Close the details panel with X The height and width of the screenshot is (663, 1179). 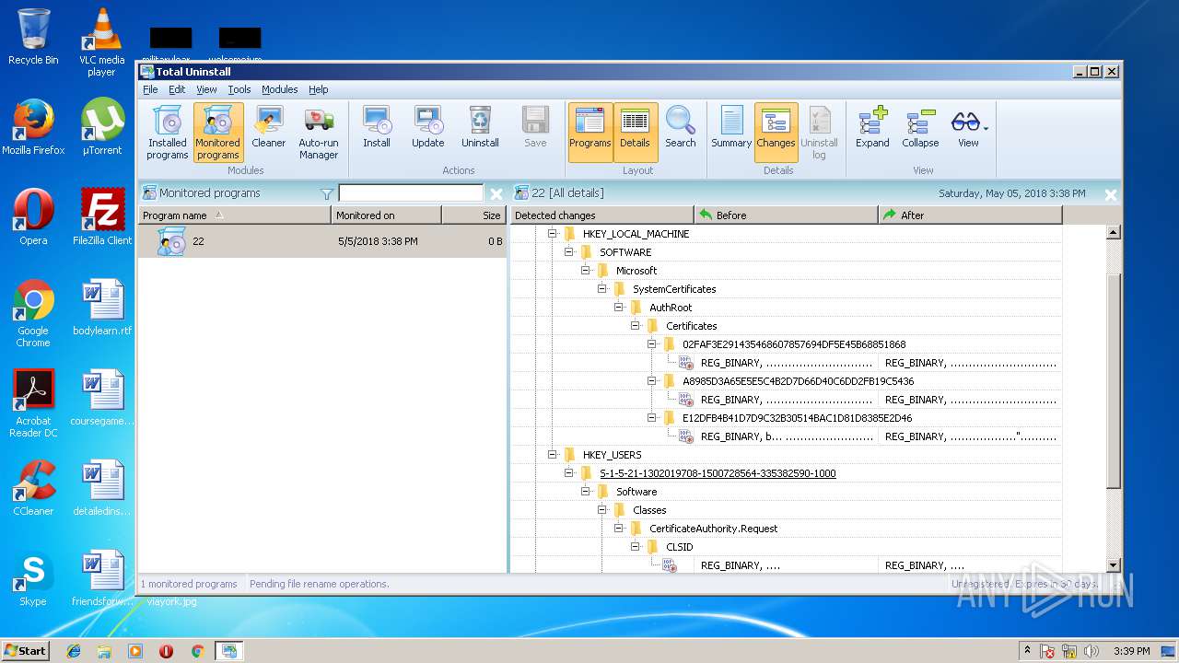pos(1111,194)
